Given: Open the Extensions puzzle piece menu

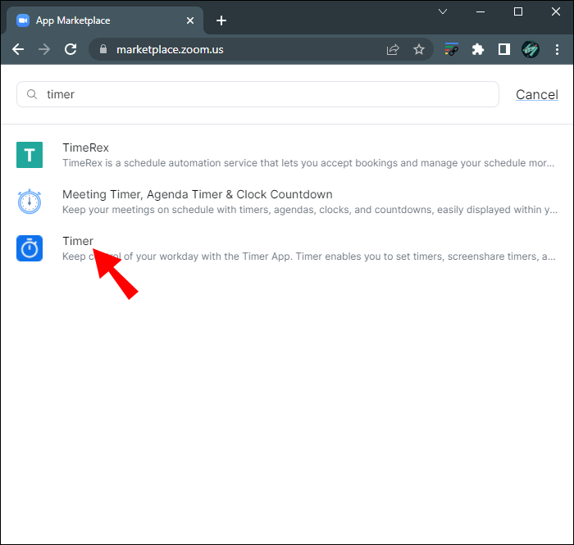Looking at the screenshot, I should point(478,49).
